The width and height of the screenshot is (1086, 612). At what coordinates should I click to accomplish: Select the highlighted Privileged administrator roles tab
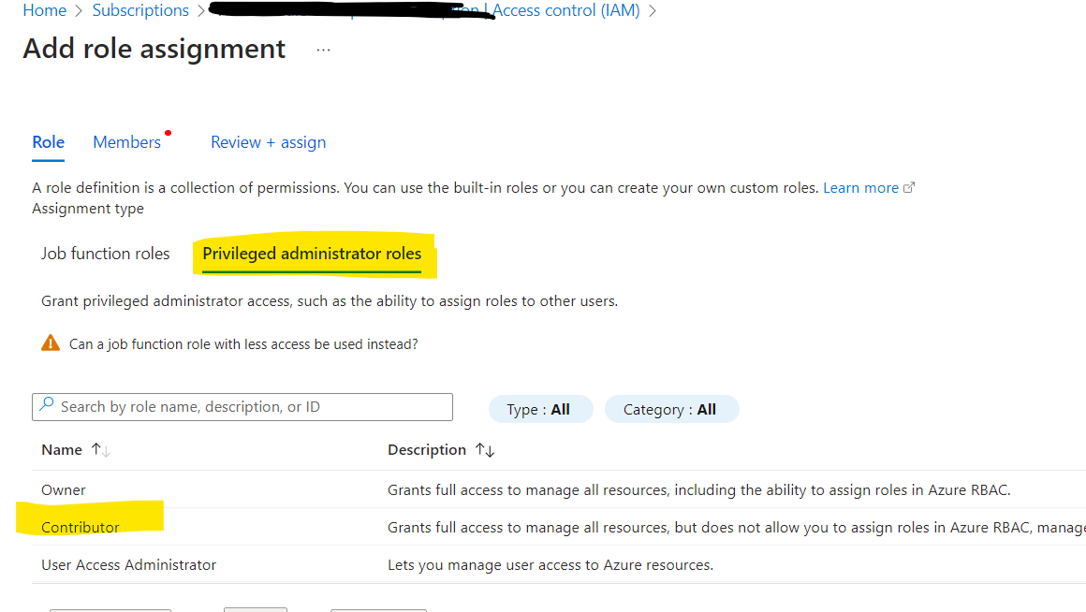click(313, 253)
